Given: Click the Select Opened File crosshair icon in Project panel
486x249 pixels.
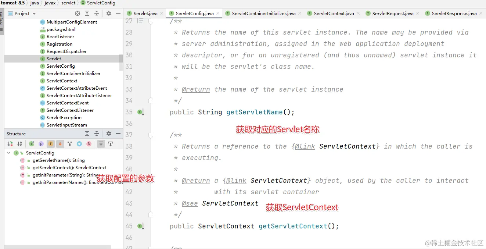Looking at the screenshot, I should [78, 13].
